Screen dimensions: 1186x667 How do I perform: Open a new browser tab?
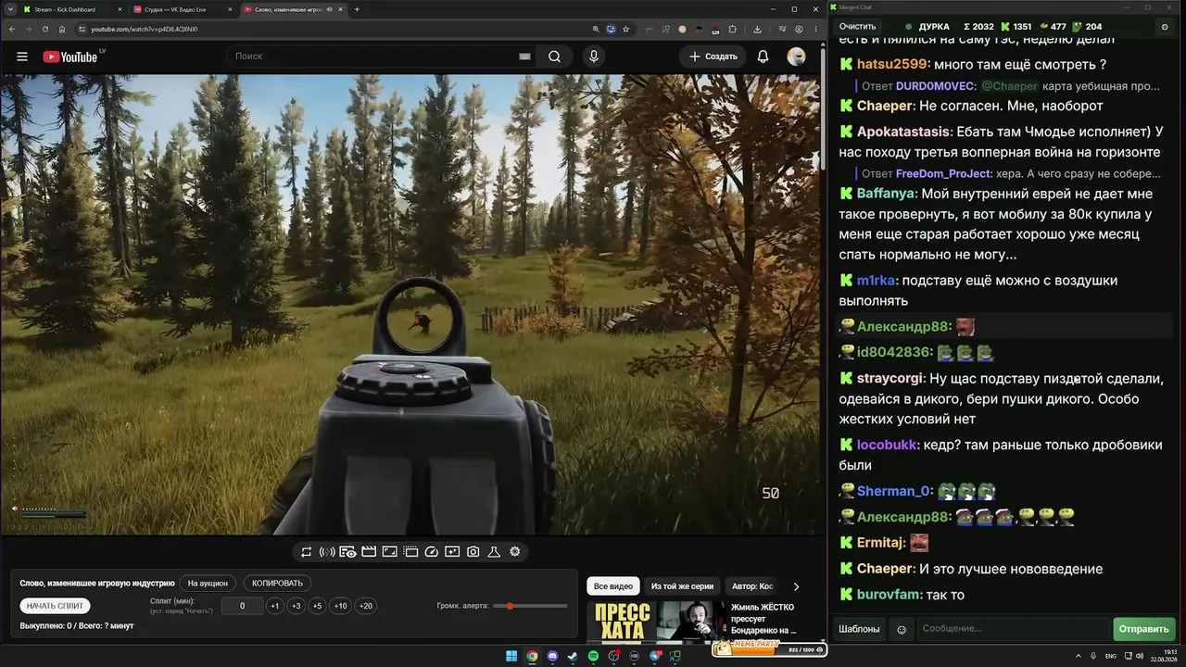coord(357,9)
